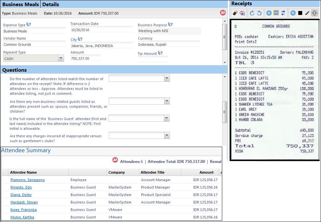Open help for Expense Type field
The image size is (321, 222).
pyautogui.click(x=29, y=25)
